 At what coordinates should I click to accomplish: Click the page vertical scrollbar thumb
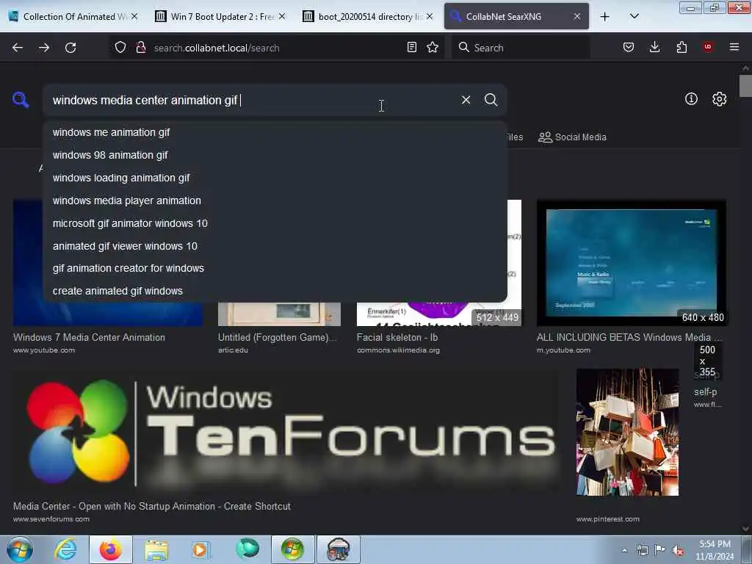[x=745, y=87]
